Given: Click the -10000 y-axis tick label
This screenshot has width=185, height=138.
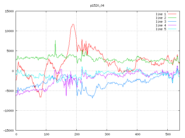Looking at the screenshot, I should [x=8, y=111].
